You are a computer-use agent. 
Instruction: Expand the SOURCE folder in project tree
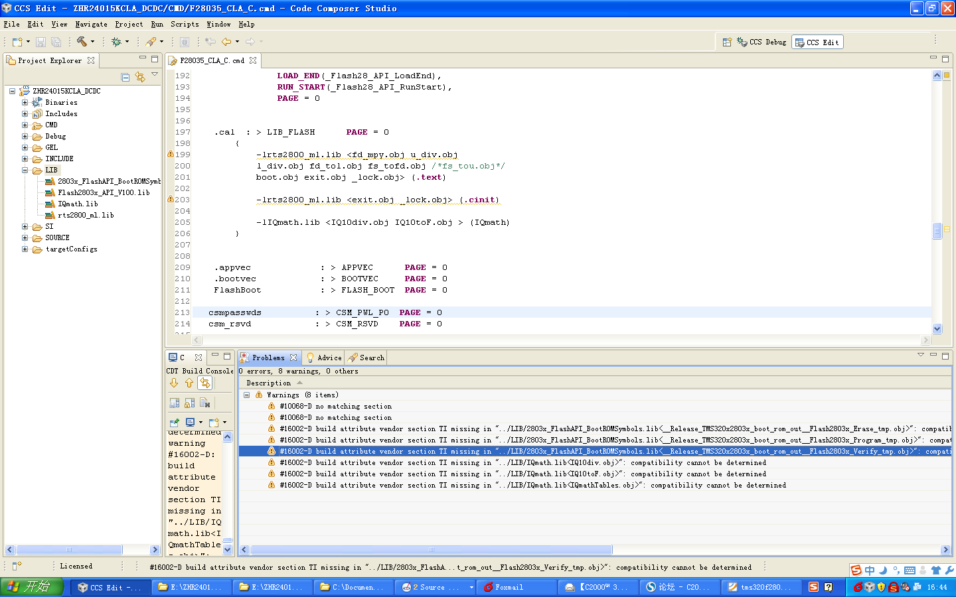[25, 237]
